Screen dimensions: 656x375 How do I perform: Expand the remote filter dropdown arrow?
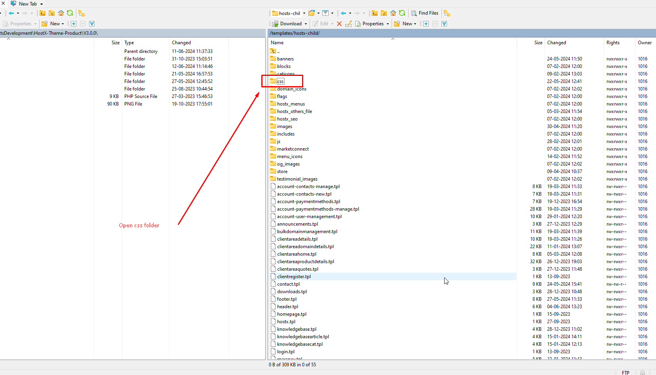point(332,13)
